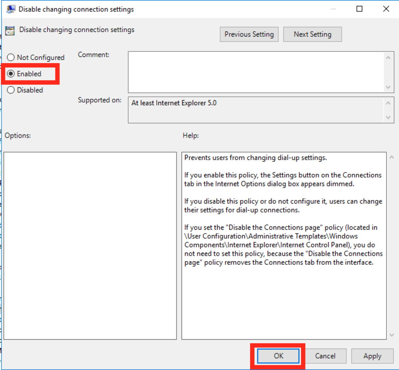Click the Supported on scroll up arrow
The image size is (399, 370).
click(x=388, y=103)
